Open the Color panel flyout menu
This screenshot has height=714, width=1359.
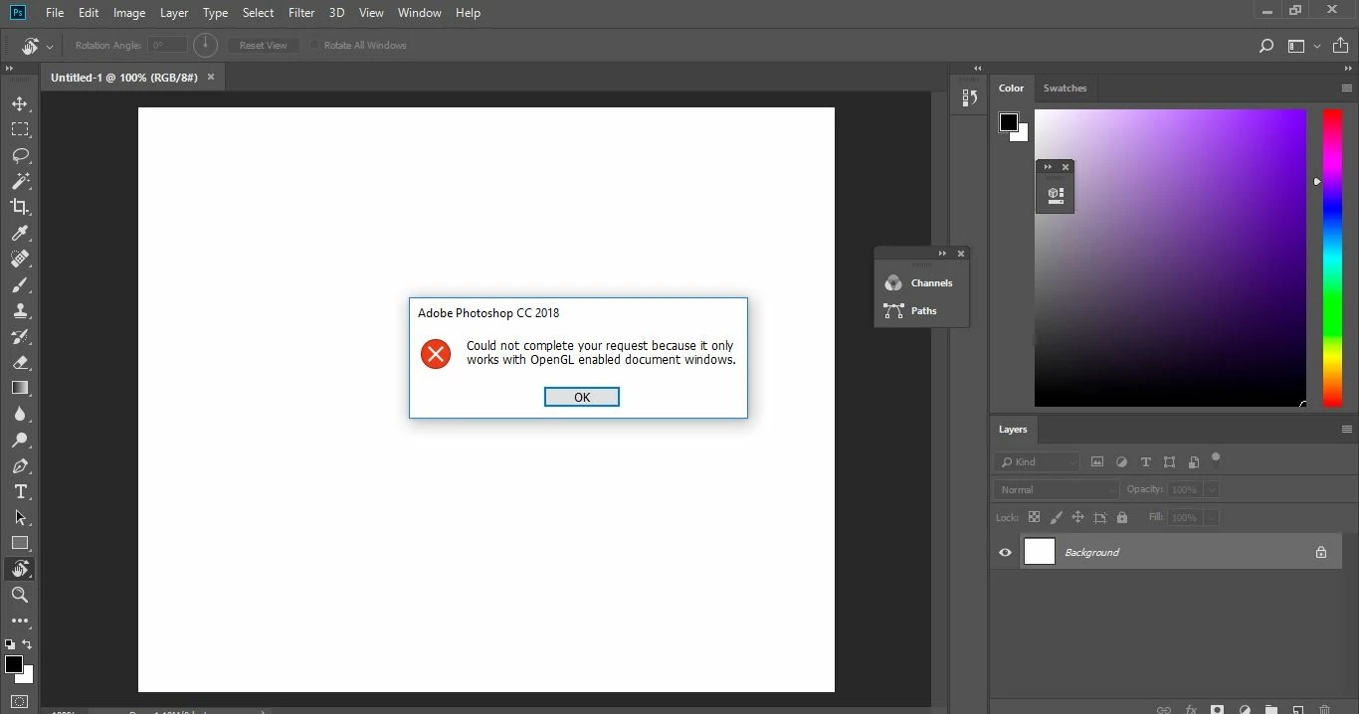tap(1347, 89)
